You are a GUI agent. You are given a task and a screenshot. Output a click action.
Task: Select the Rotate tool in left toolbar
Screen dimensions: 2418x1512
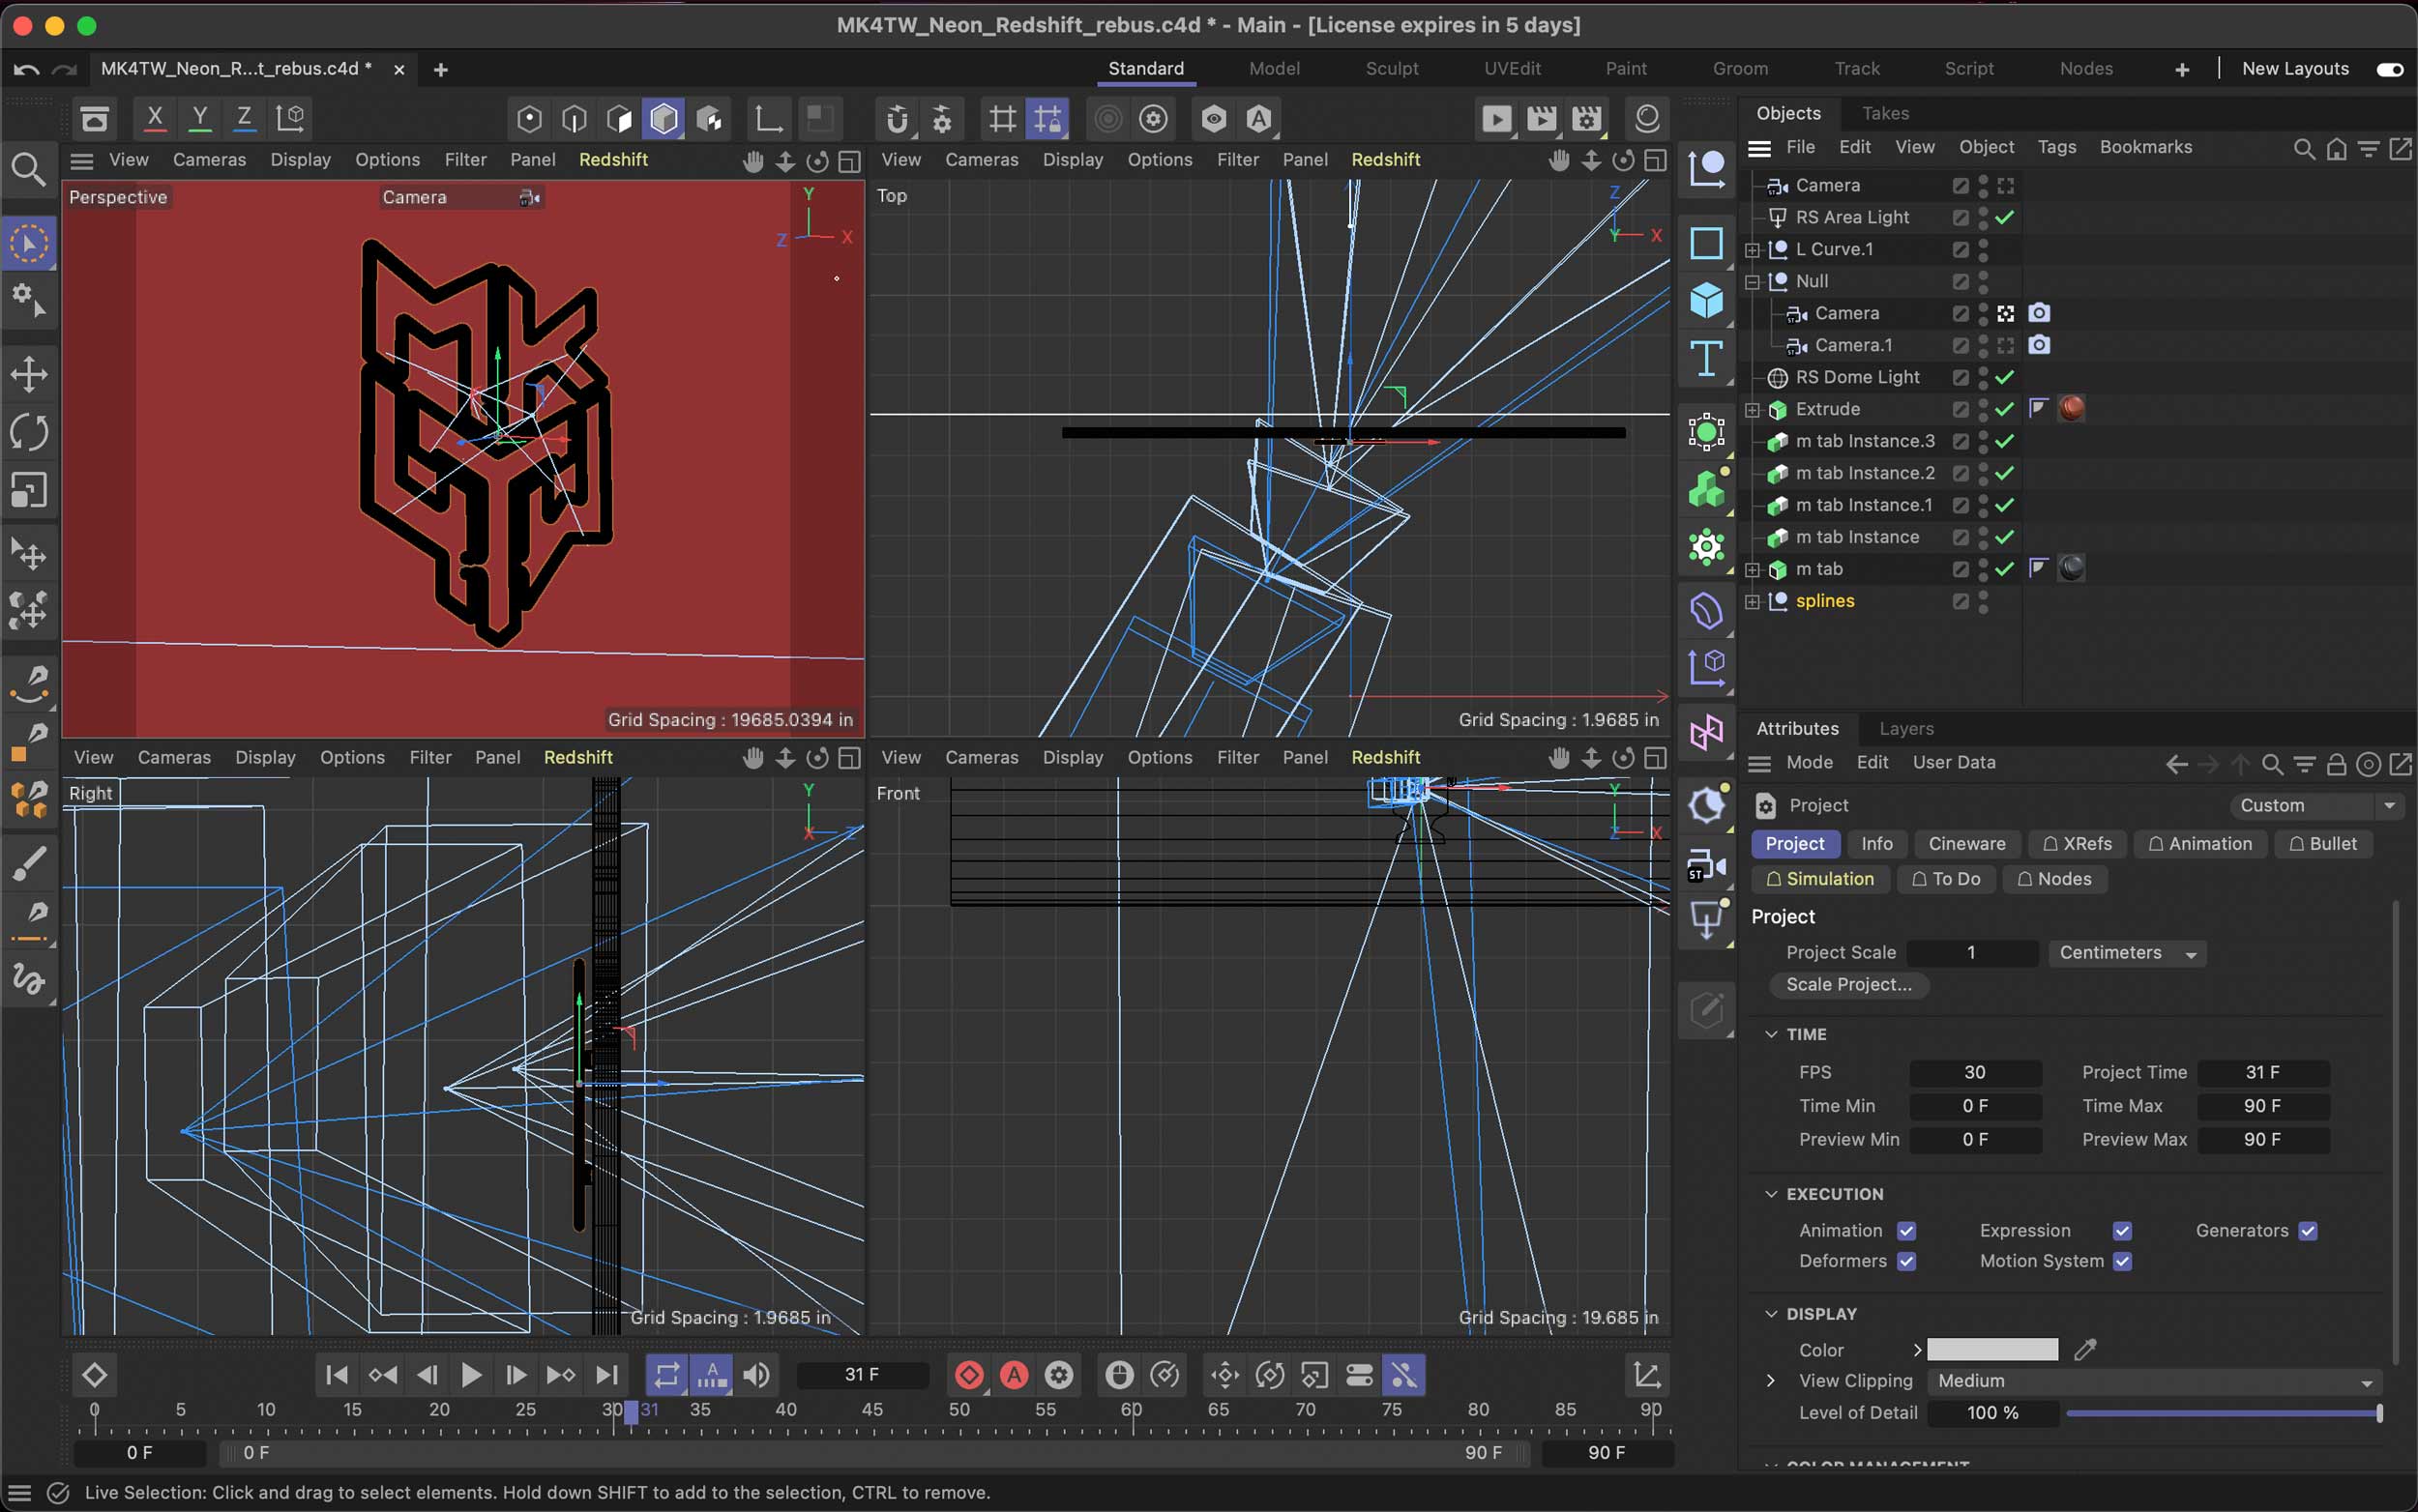[29, 432]
